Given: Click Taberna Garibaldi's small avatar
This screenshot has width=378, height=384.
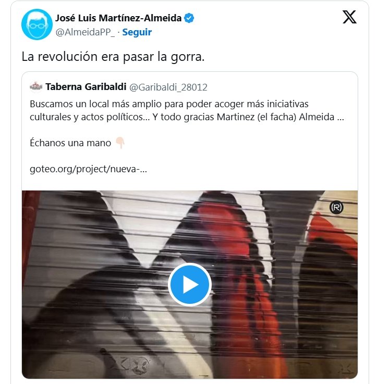Looking at the screenshot, I should point(36,87).
